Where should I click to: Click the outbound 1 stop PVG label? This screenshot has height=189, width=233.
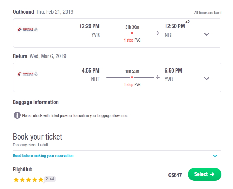click(x=132, y=40)
